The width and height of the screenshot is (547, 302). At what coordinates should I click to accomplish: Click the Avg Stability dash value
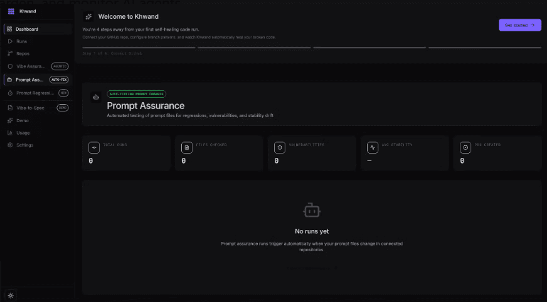click(369, 161)
